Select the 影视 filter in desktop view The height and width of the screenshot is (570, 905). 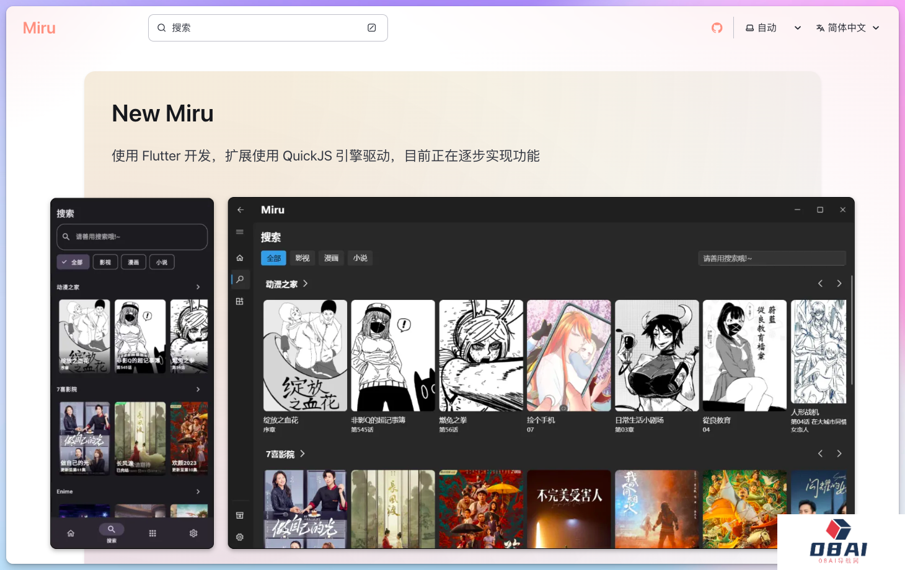click(302, 258)
